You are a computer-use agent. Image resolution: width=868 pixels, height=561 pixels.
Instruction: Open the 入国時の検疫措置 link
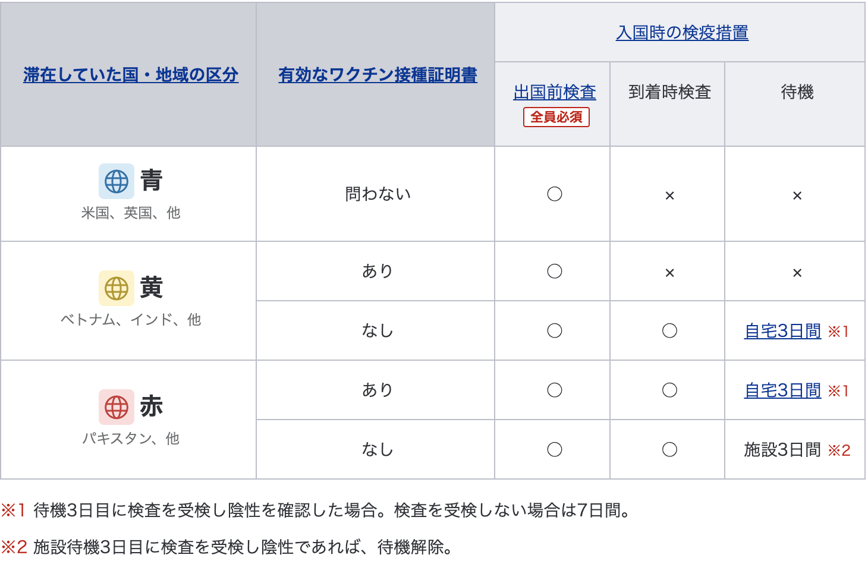[x=682, y=33]
